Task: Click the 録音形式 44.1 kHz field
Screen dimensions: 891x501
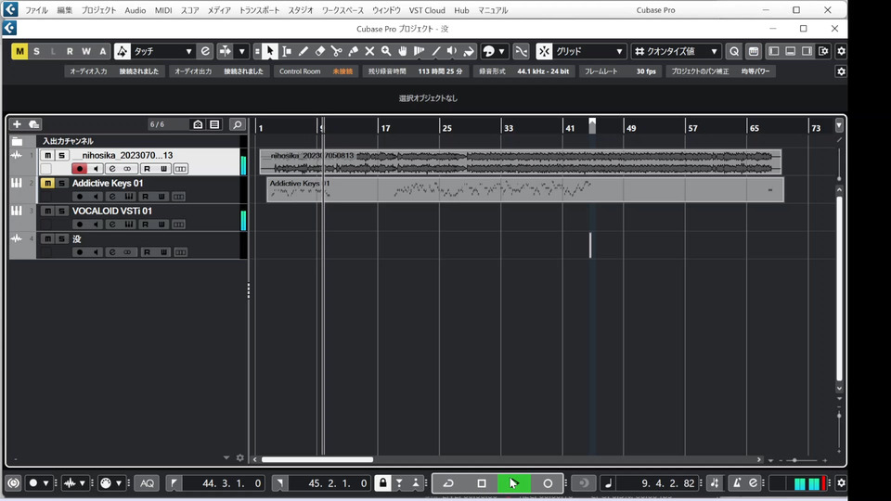Action: [523, 71]
